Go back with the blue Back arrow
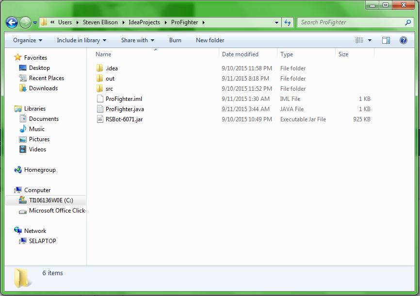420x296 pixels. point(12,22)
